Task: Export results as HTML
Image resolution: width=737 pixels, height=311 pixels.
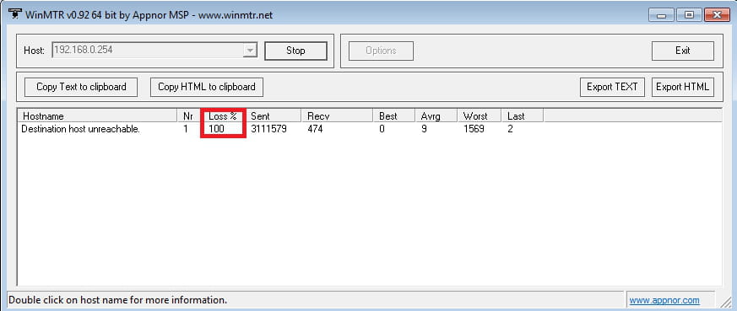Action: coord(682,87)
